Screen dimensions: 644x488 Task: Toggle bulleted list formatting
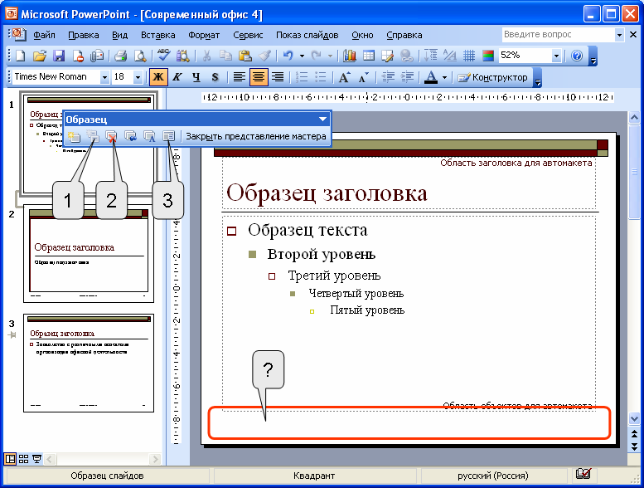[x=321, y=77]
